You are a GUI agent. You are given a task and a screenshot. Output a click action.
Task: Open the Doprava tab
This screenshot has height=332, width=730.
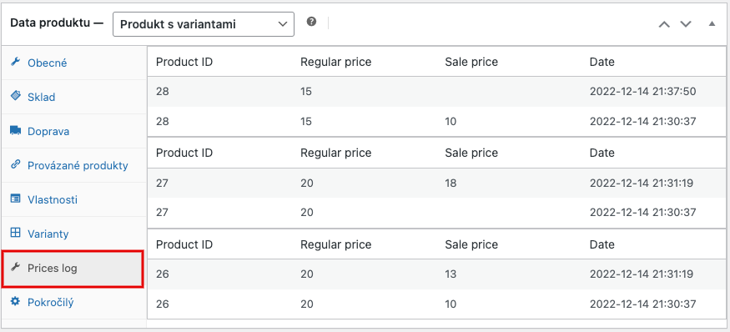[74, 131]
